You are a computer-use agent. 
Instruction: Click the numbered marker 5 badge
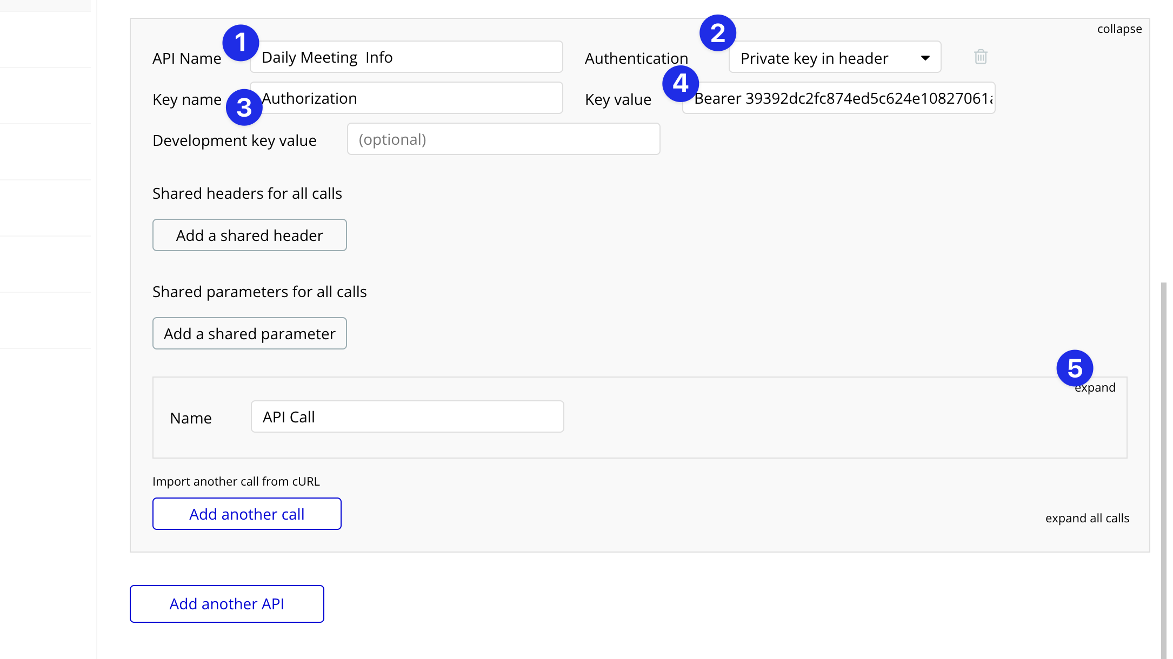pyautogui.click(x=1075, y=368)
